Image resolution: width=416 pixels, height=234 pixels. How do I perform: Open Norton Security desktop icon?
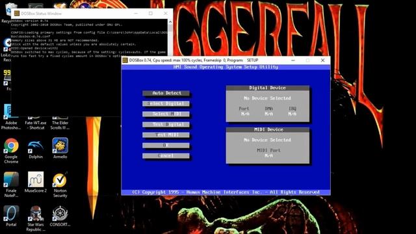60,185
